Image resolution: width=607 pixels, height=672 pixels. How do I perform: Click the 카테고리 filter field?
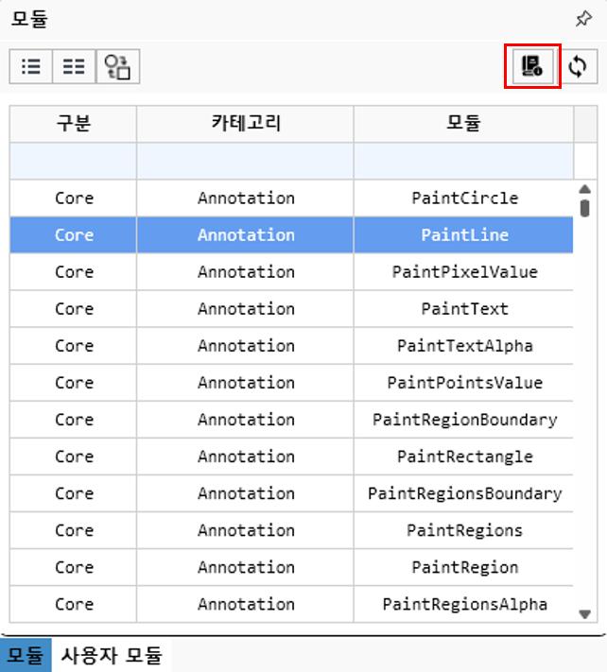pos(246,161)
